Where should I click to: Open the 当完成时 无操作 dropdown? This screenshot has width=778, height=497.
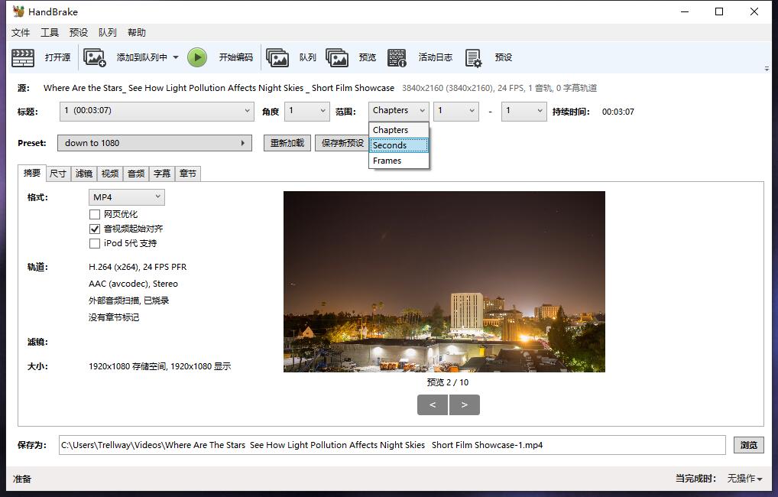[744, 479]
